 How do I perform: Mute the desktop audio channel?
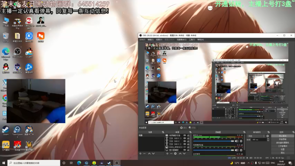[236, 141]
